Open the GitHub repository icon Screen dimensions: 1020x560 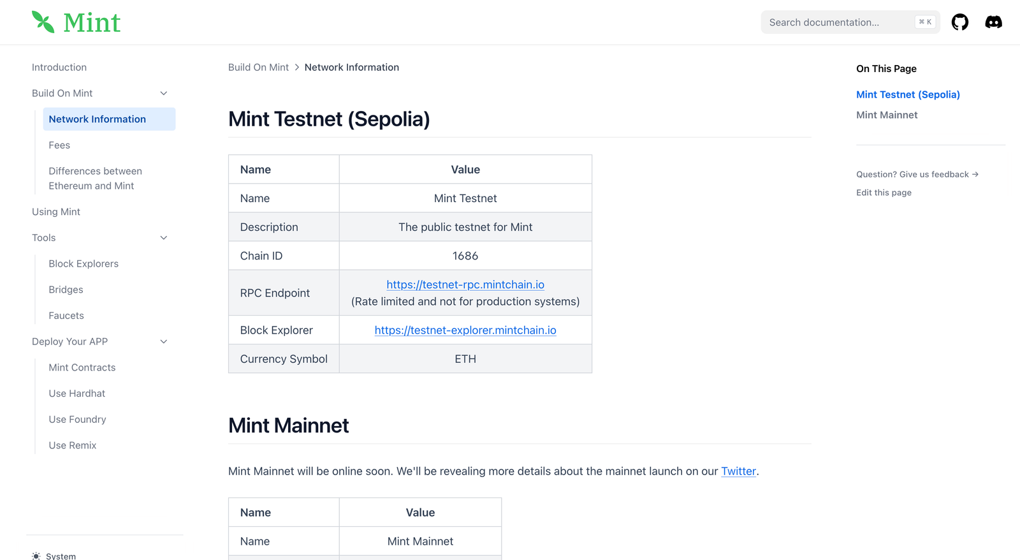coord(959,22)
